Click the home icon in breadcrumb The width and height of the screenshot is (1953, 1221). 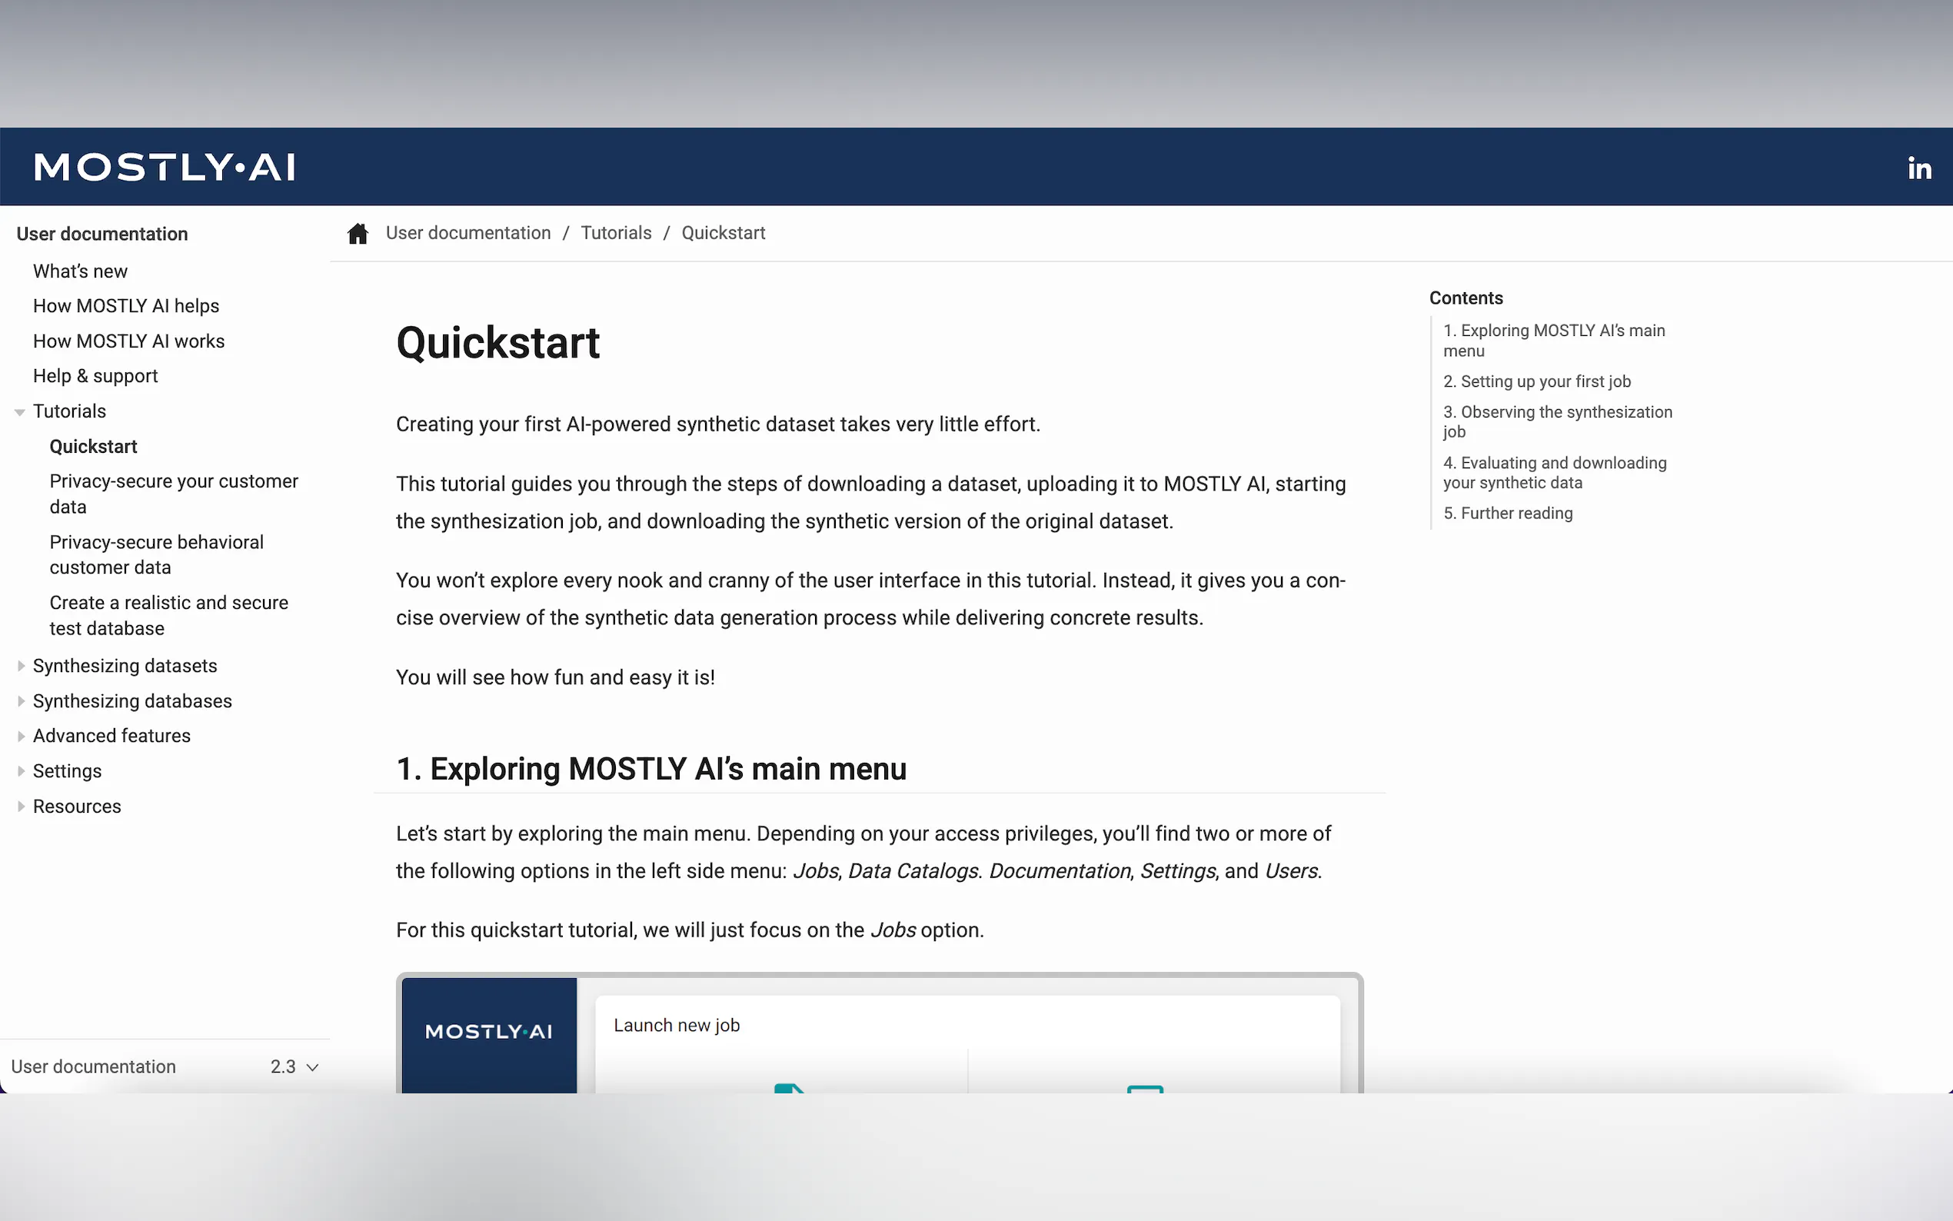[358, 234]
